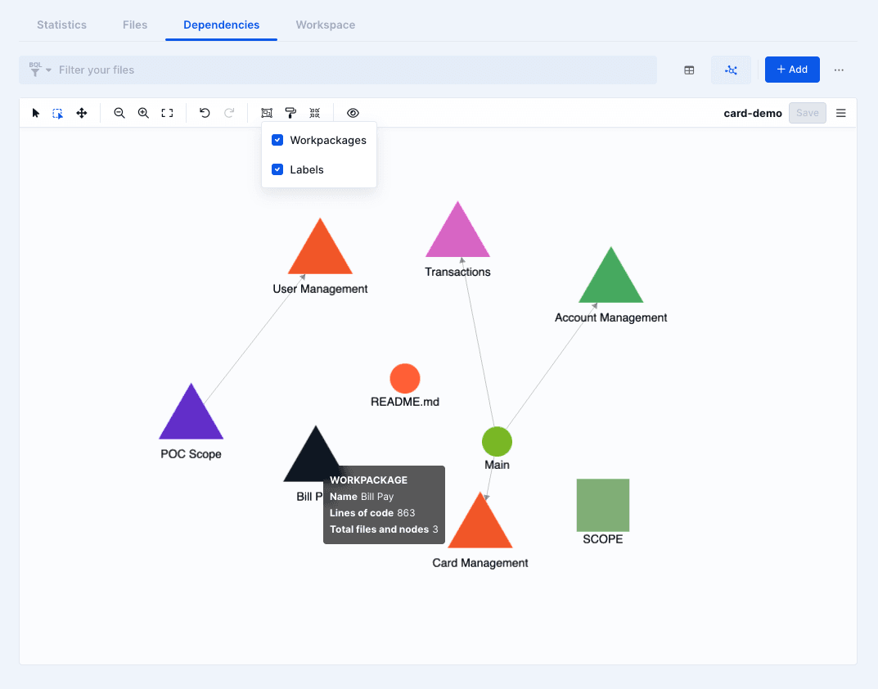Select the User Management triangle node
This screenshot has width=878, height=689.
pyautogui.click(x=320, y=252)
